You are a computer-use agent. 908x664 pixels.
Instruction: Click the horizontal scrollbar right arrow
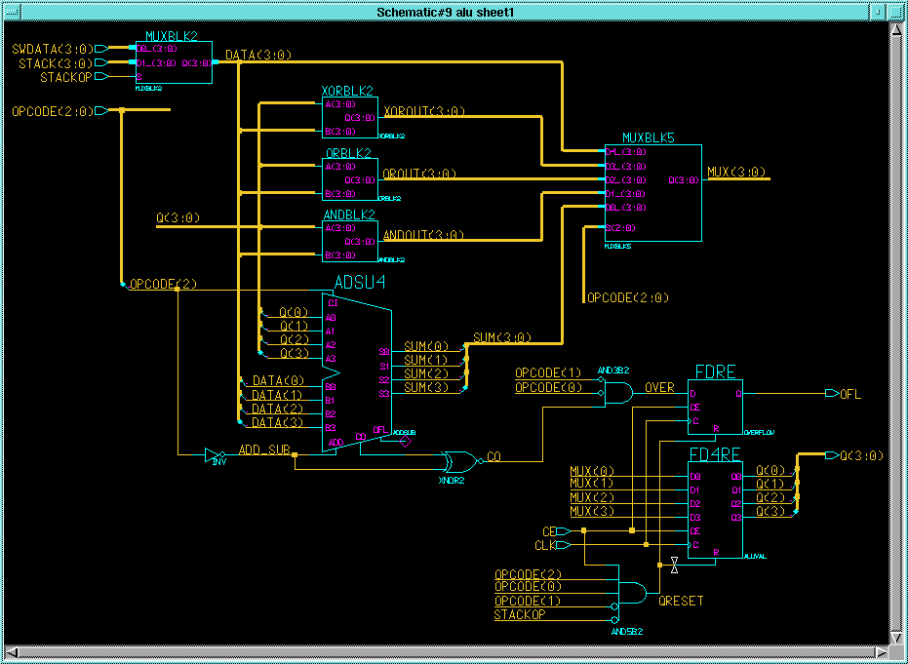click(880, 650)
